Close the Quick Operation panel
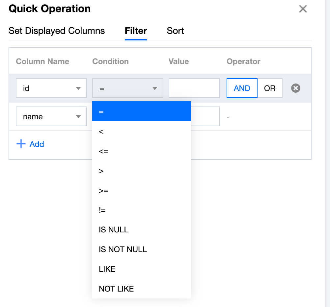 (303, 9)
